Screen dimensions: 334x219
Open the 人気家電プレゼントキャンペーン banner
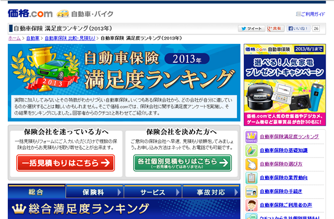tap(284, 83)
